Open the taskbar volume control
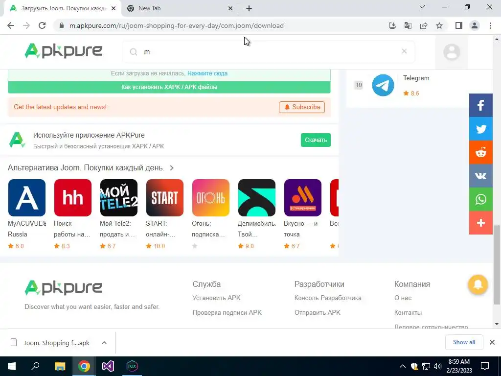This screenshot has width=501, height=376. point(437,366)
